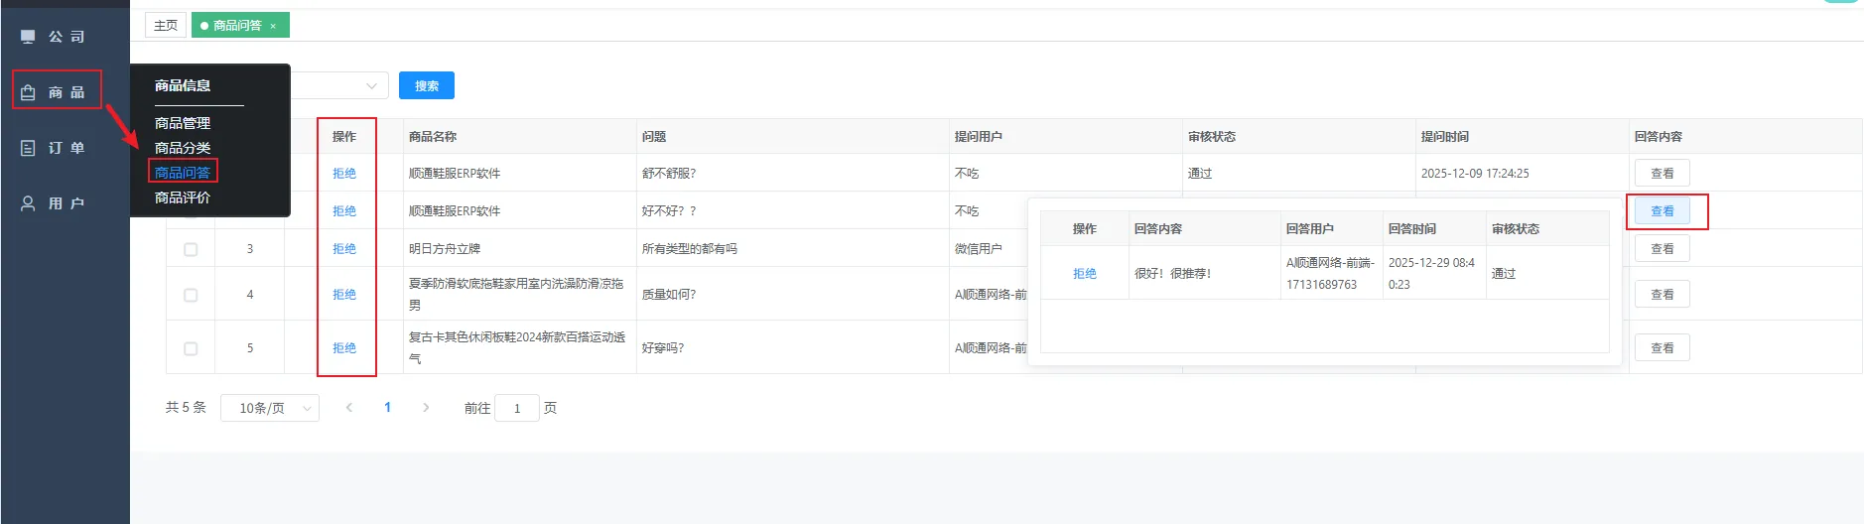
Task: Go to previous page with left arrow
Action: click(348, 408)
